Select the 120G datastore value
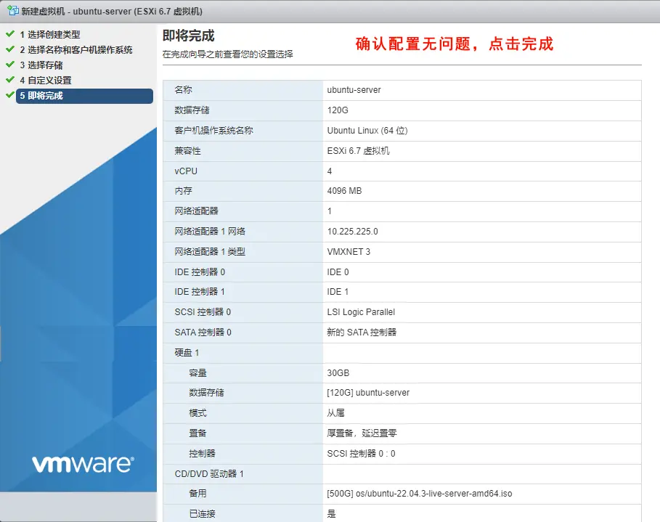The width and height of the screenshot is (660, 522). [x=338, y=110]
